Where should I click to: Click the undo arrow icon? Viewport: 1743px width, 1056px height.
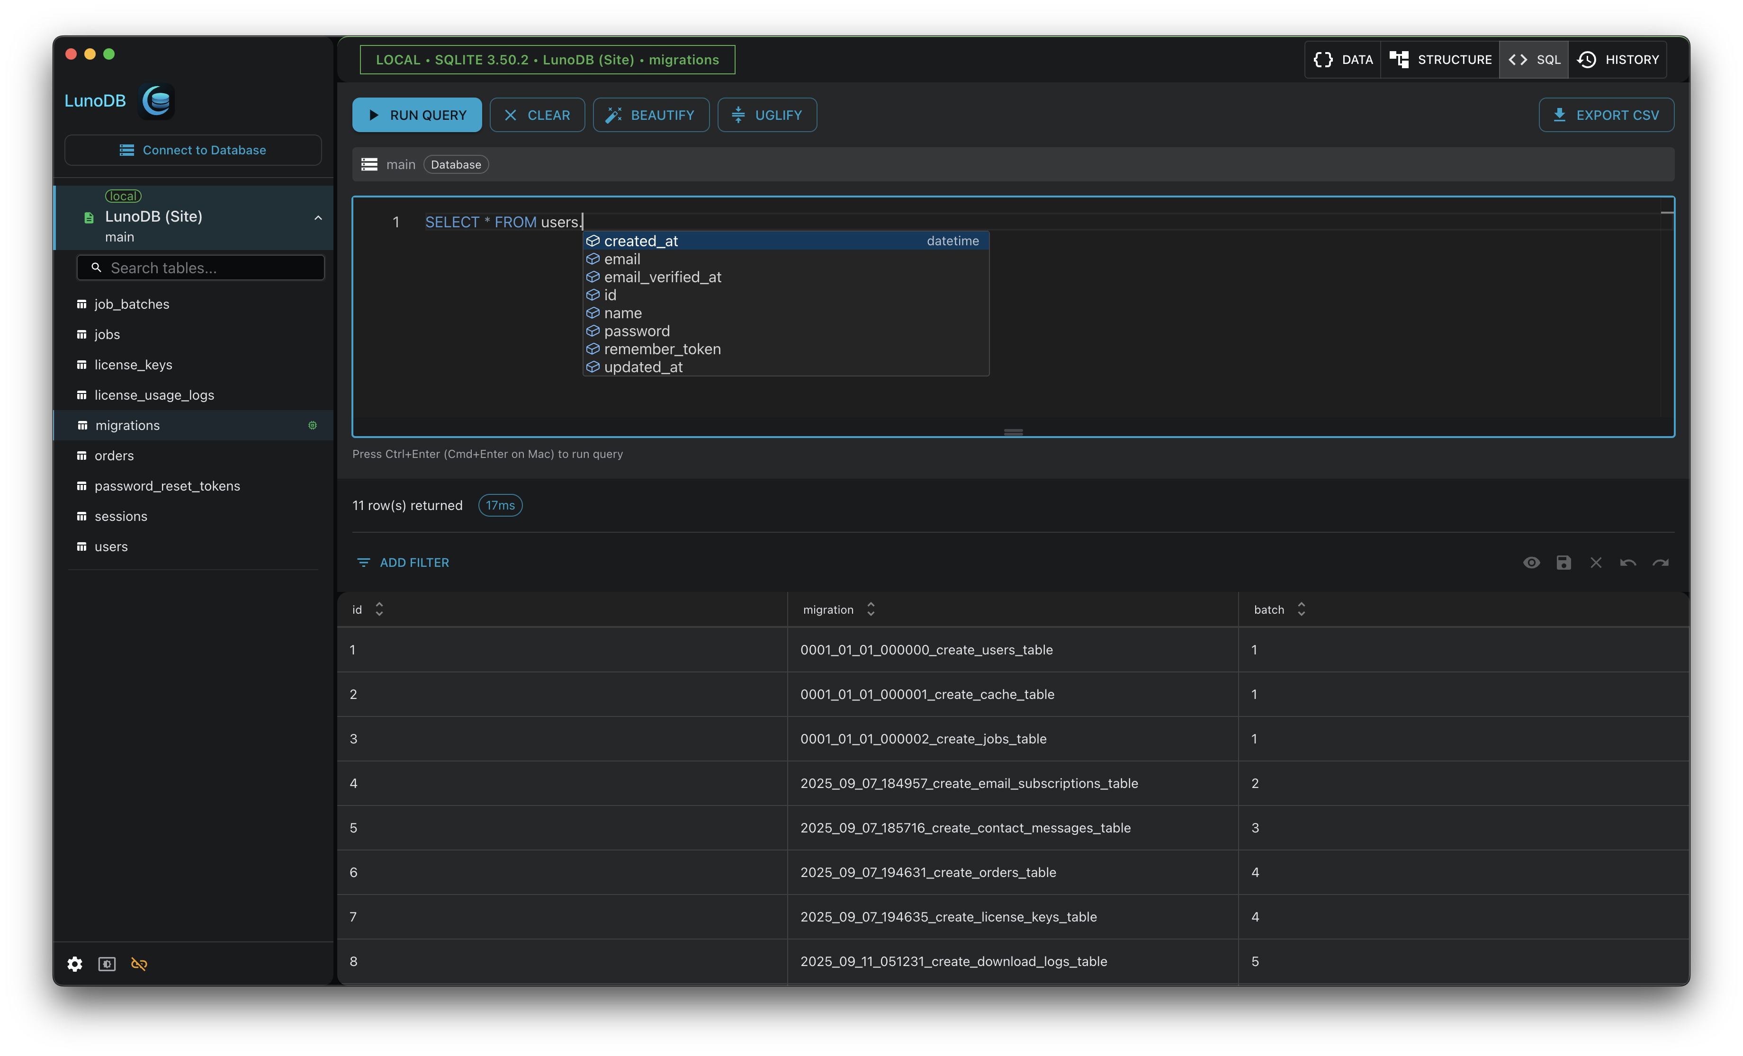pyautogui.click(x=1628, y=562)
